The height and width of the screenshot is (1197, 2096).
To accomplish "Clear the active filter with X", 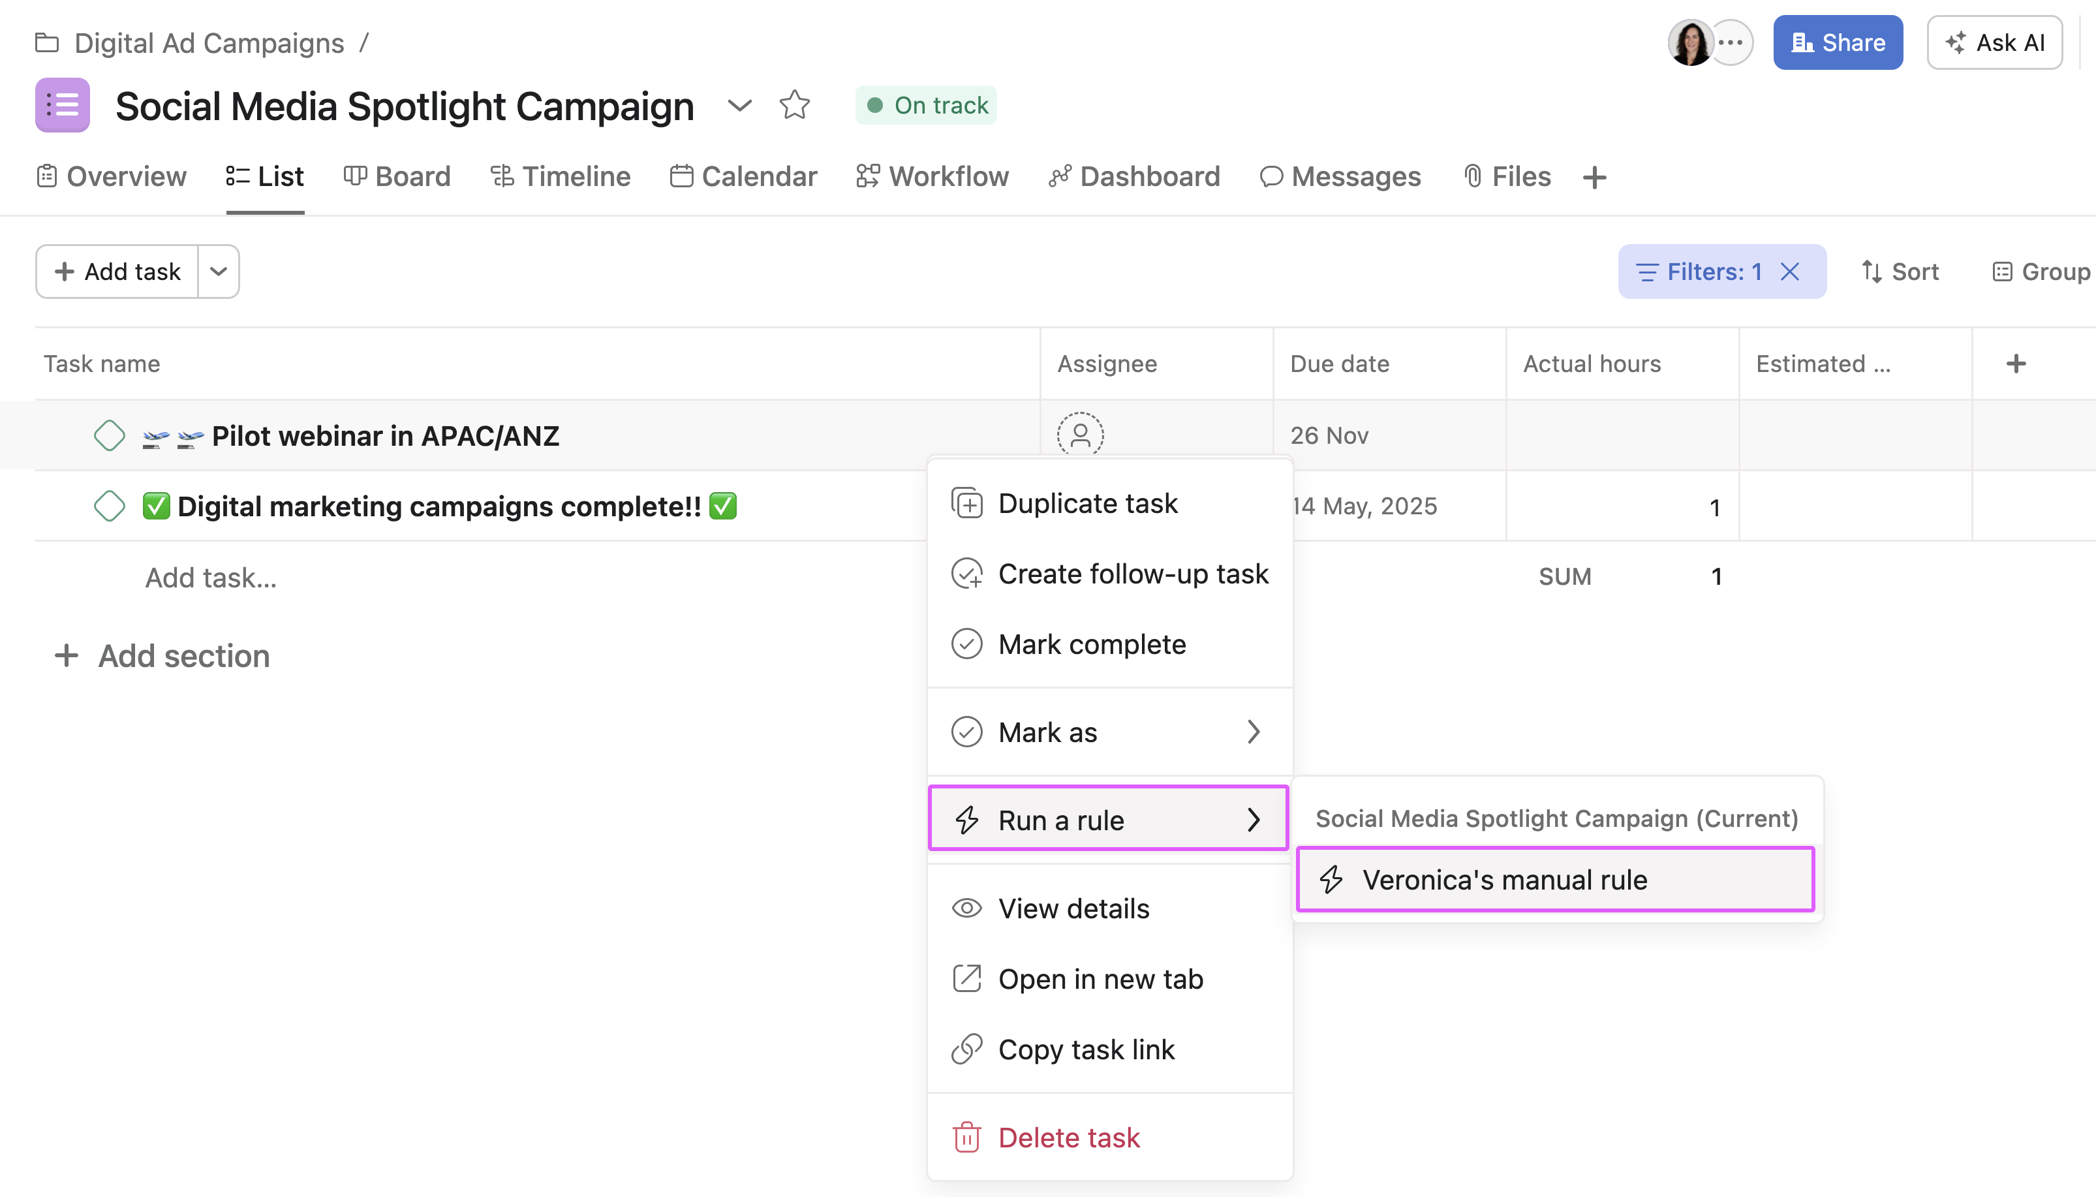I will (x=1789, y=272).
